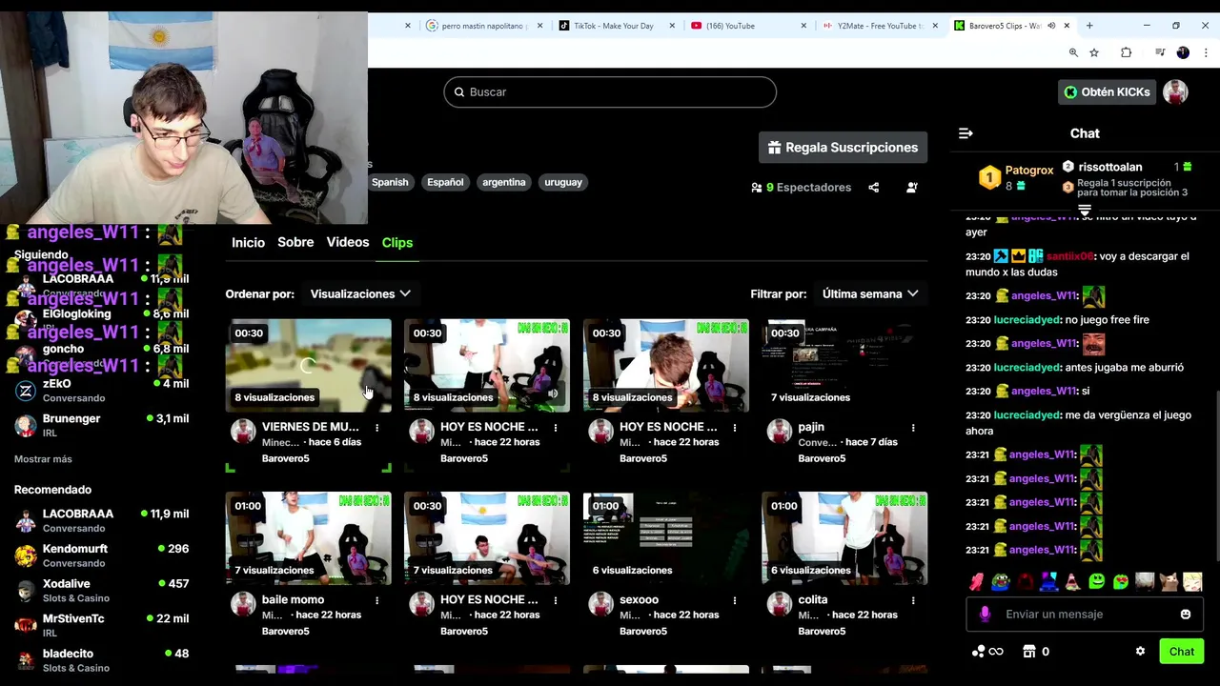Open options menu for sexooo clip
This screenshot has height=686, width=1220.
click(x=734, y=600)
